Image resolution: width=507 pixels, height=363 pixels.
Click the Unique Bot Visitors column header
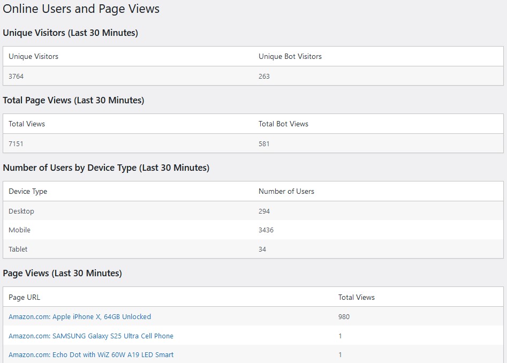290,56
